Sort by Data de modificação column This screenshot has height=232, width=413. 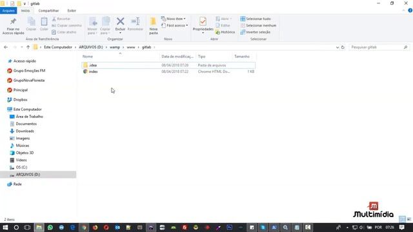[x=177, y=57]
